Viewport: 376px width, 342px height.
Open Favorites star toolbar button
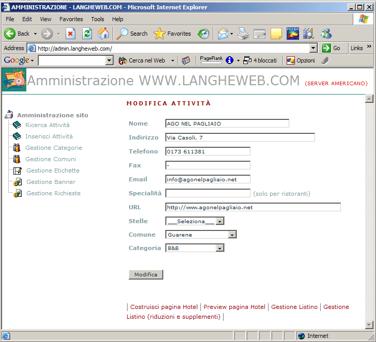point(172,34)
